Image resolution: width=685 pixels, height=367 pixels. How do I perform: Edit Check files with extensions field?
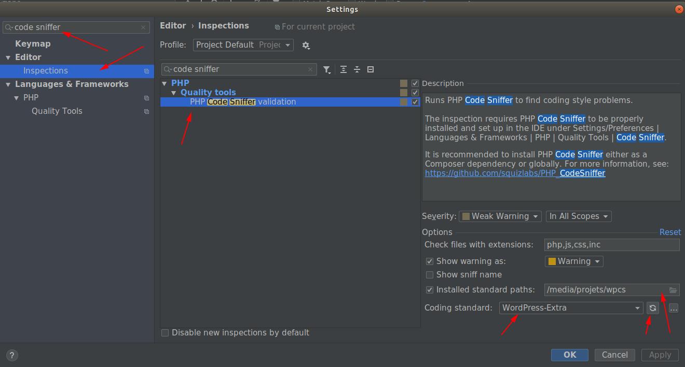click(612, 245)
